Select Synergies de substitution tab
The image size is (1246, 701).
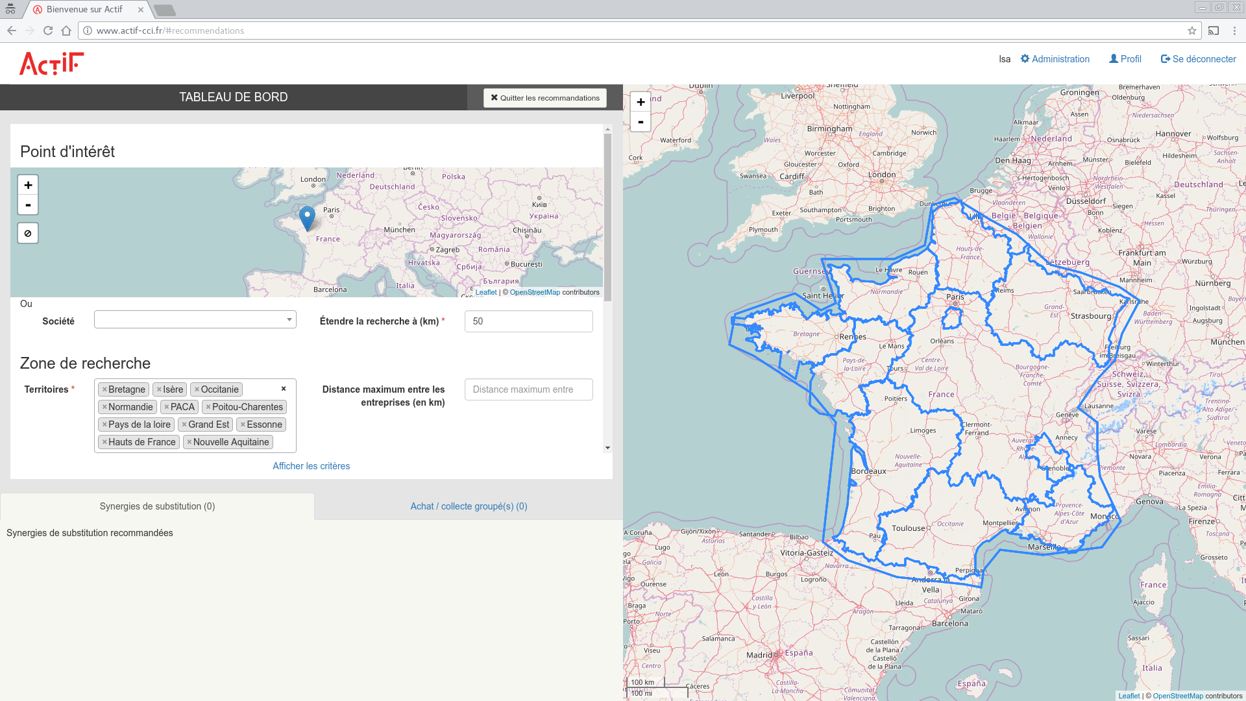coord(157,506)
